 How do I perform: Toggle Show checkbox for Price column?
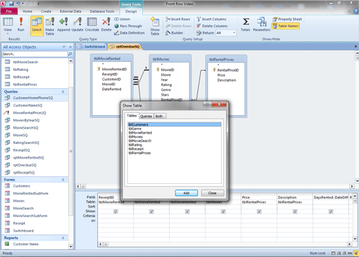point(259,212)
